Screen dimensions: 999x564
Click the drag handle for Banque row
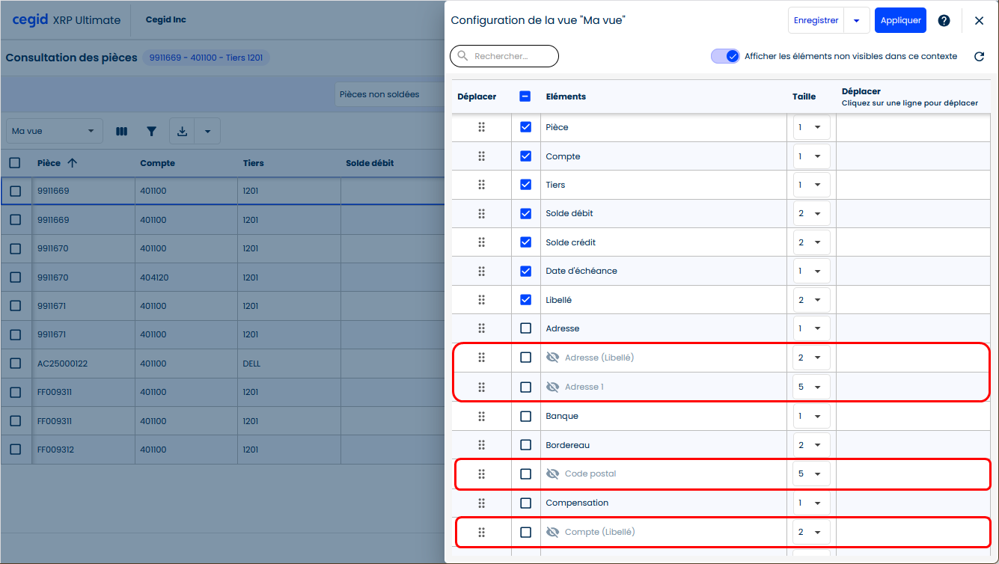[x=482, y=416]
